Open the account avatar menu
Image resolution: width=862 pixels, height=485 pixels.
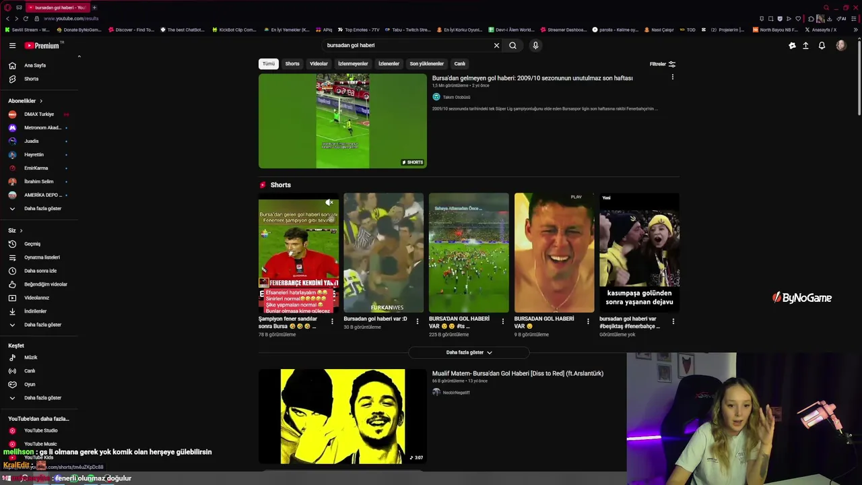[840, 45]
